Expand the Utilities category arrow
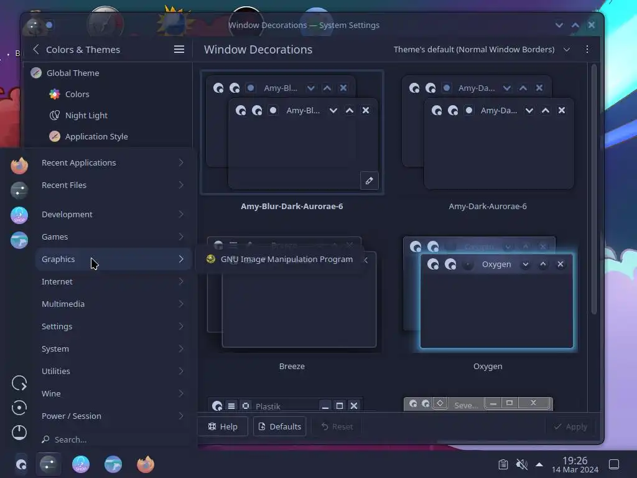 (x=181, y=371)
